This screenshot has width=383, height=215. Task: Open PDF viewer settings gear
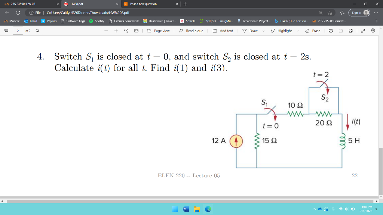[x=372, y=31]
